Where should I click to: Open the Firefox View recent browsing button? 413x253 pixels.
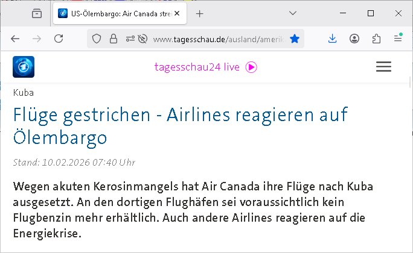pos(36,13)
